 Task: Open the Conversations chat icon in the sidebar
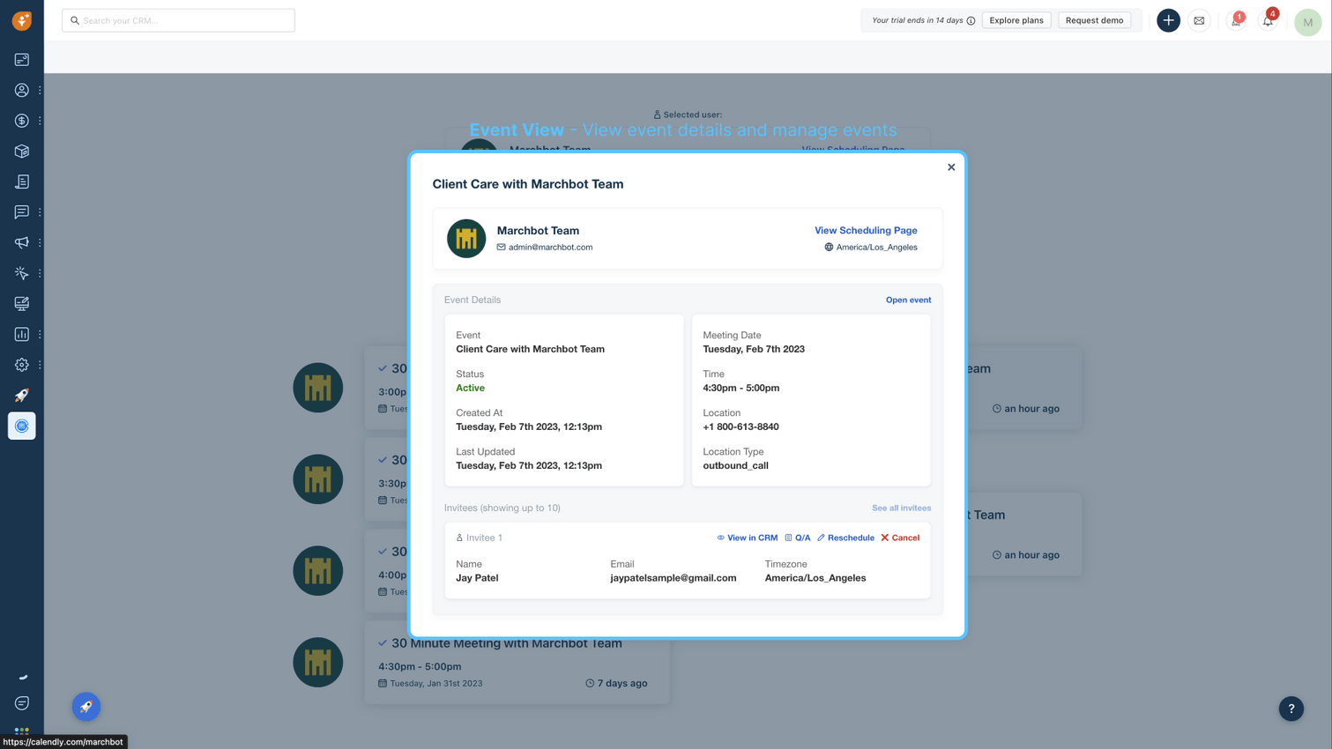pyautogui.click(x=21, y=211)
